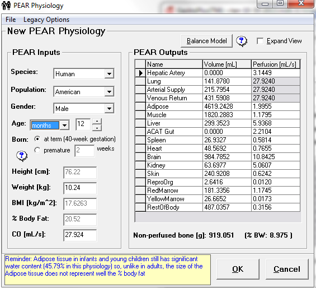Select the Lung row name cell
This screenshot has width=316, height=288.
coord(174,81)
